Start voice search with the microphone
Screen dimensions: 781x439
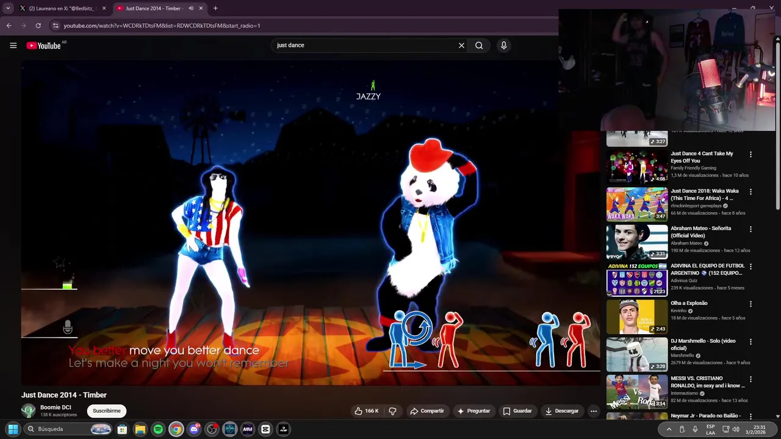pyautogui.click(x=503, y=45)
